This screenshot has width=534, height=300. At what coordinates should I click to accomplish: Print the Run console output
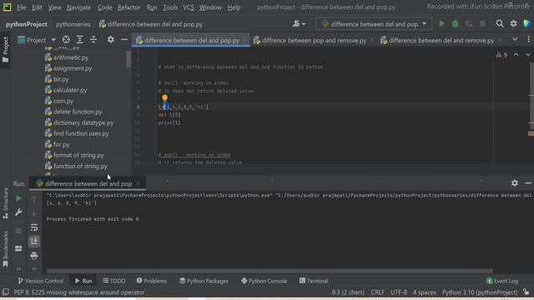click(34, 256)
